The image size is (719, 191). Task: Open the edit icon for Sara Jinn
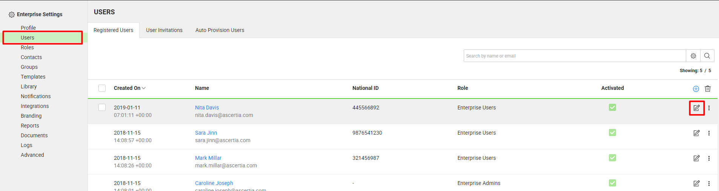point(696,133)
